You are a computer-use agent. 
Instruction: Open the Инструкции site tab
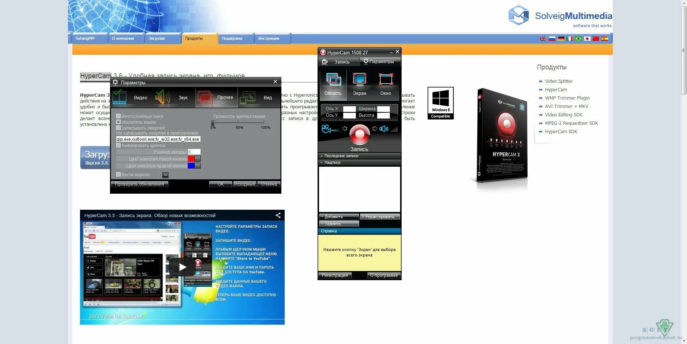pos(273,38)
